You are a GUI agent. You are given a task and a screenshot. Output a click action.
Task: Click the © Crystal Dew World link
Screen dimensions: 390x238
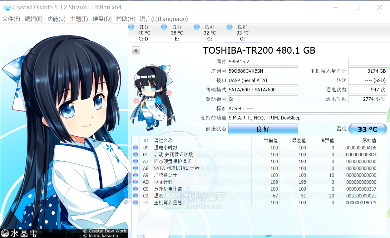point(105,231)
